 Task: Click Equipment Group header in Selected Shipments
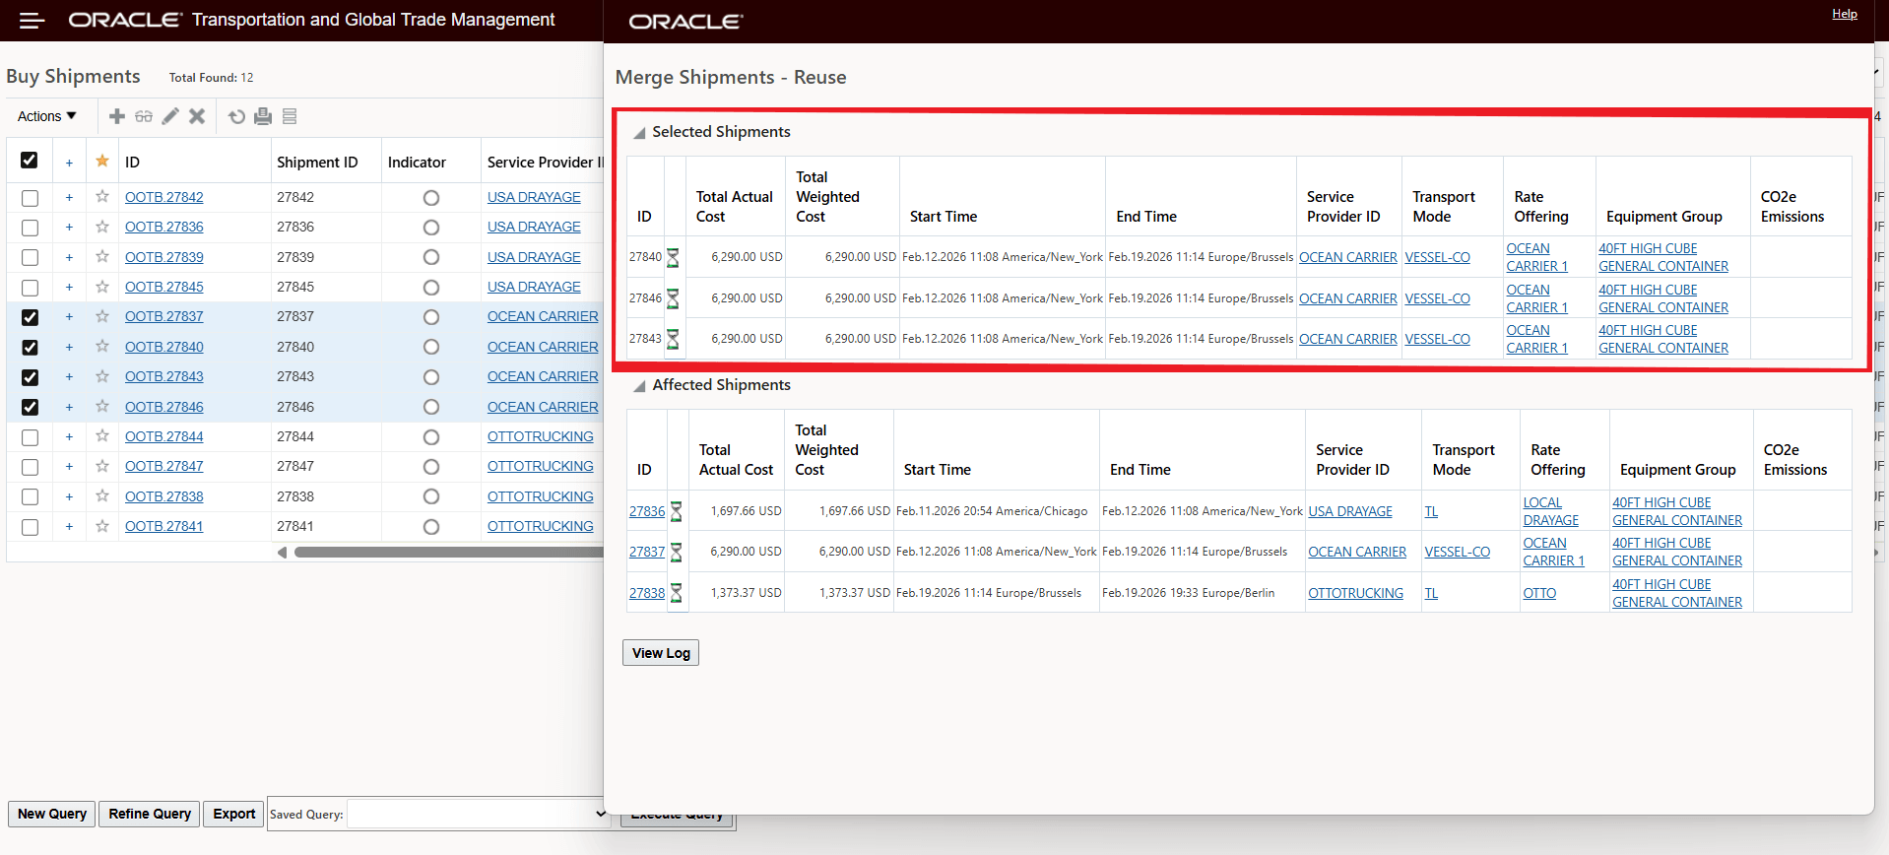(1664, 217)
